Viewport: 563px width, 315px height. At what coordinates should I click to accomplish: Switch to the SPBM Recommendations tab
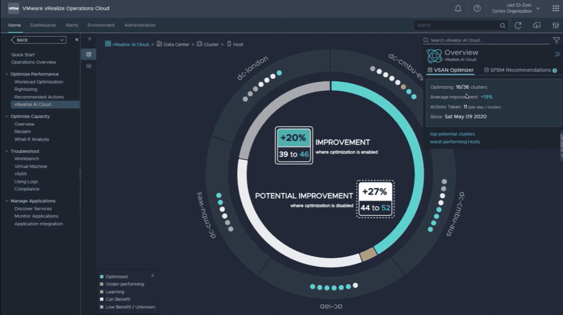[520, 70]
